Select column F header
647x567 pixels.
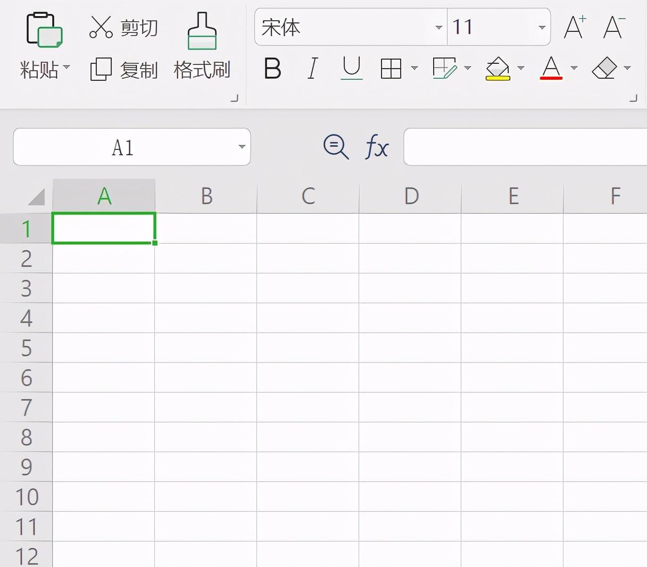click(605, 196)
